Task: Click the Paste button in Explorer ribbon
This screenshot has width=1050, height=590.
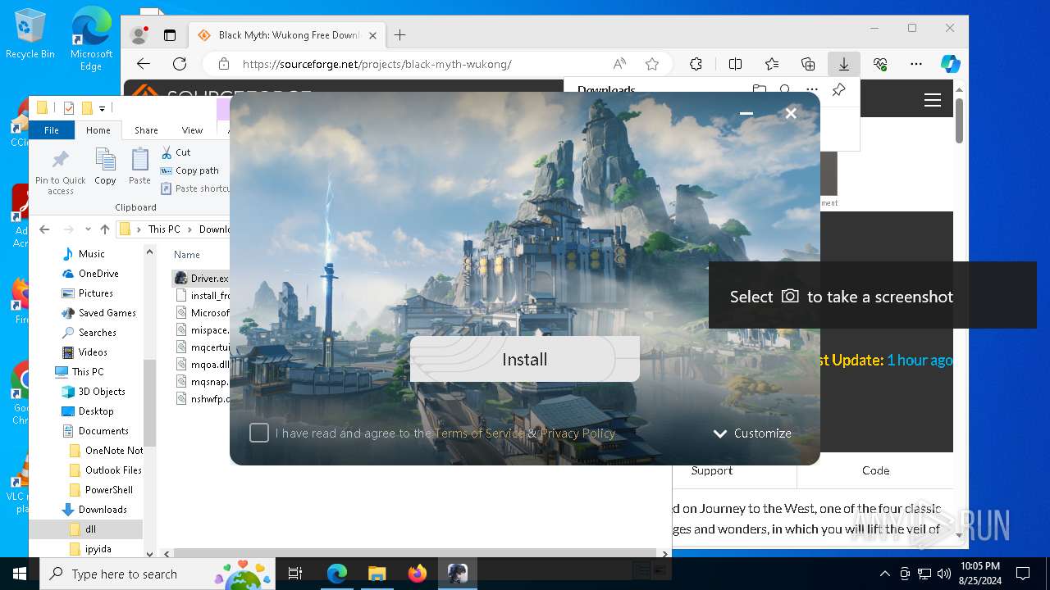Action: tap(140, 167)
